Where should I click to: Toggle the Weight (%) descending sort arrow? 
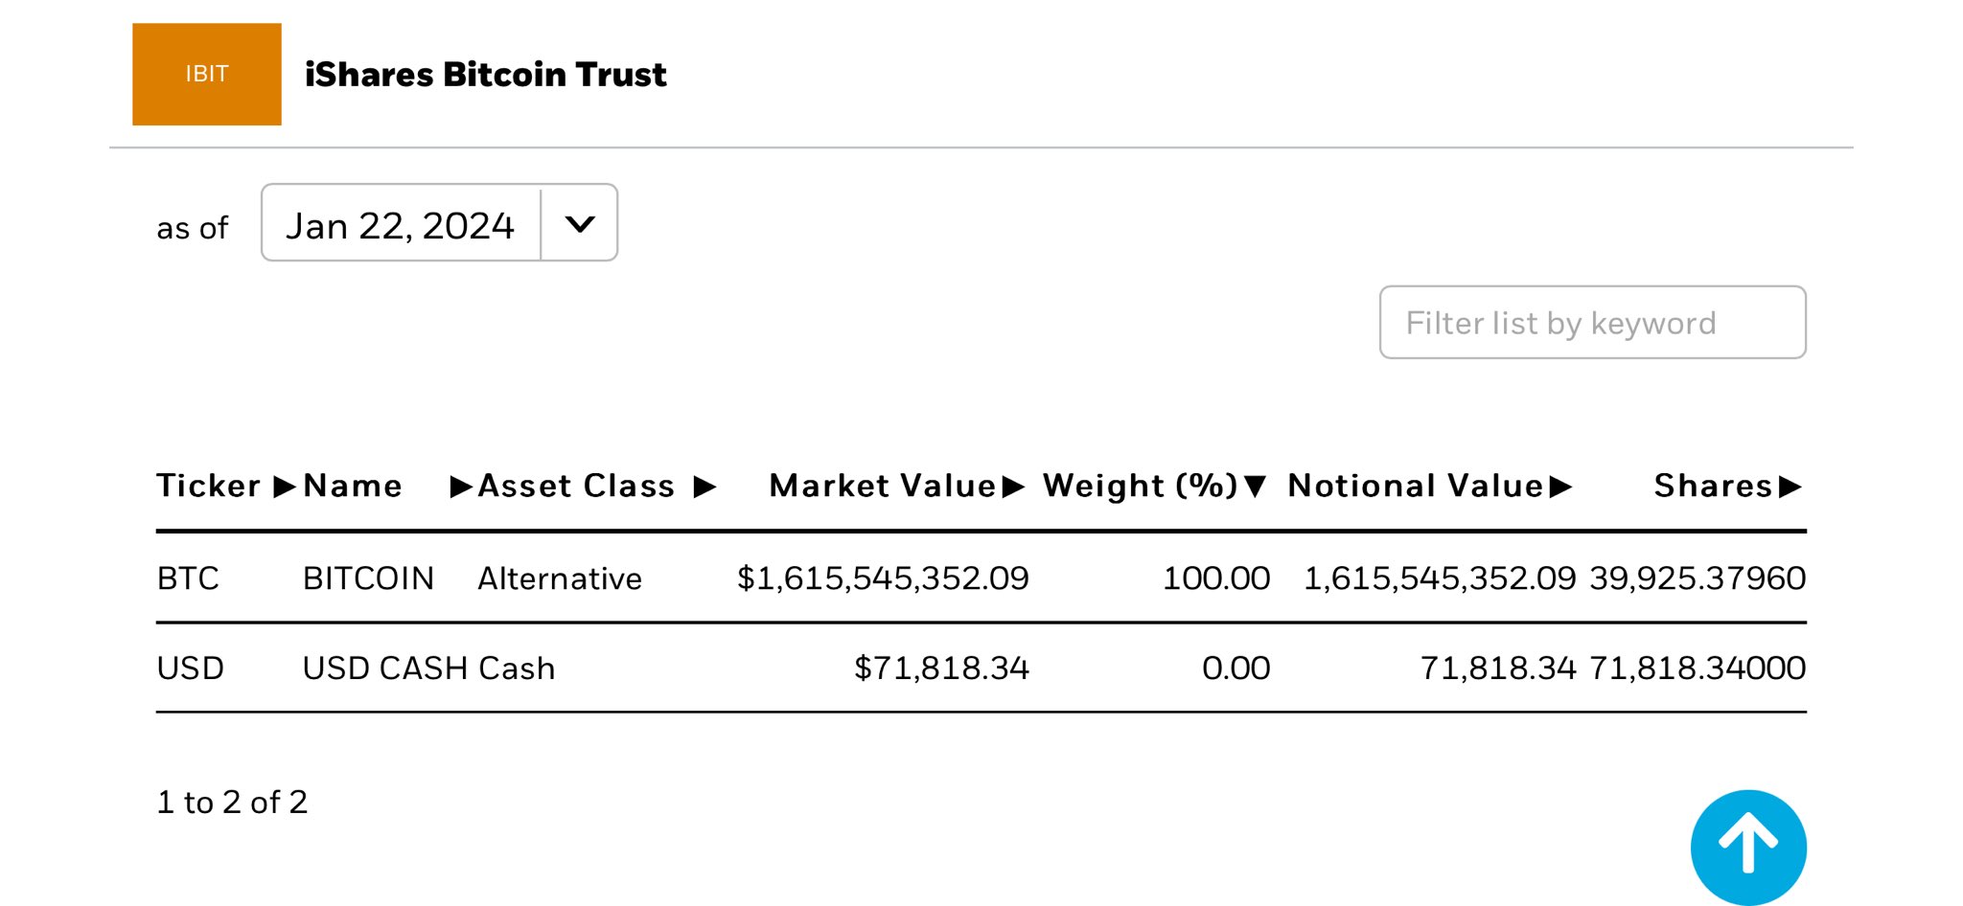coord(1255,487)
